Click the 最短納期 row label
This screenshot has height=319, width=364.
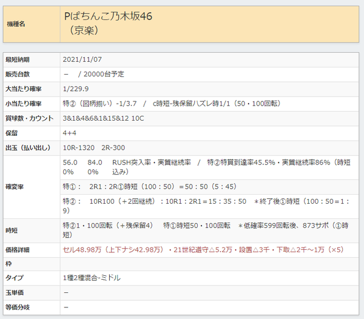pyautogui.click(x=18, y=59)
